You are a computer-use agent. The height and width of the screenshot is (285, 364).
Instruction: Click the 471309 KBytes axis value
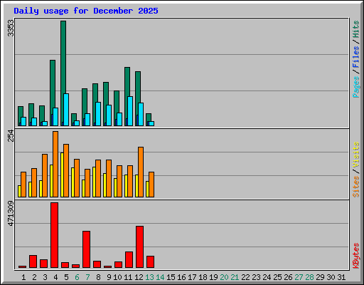point(11,213)
